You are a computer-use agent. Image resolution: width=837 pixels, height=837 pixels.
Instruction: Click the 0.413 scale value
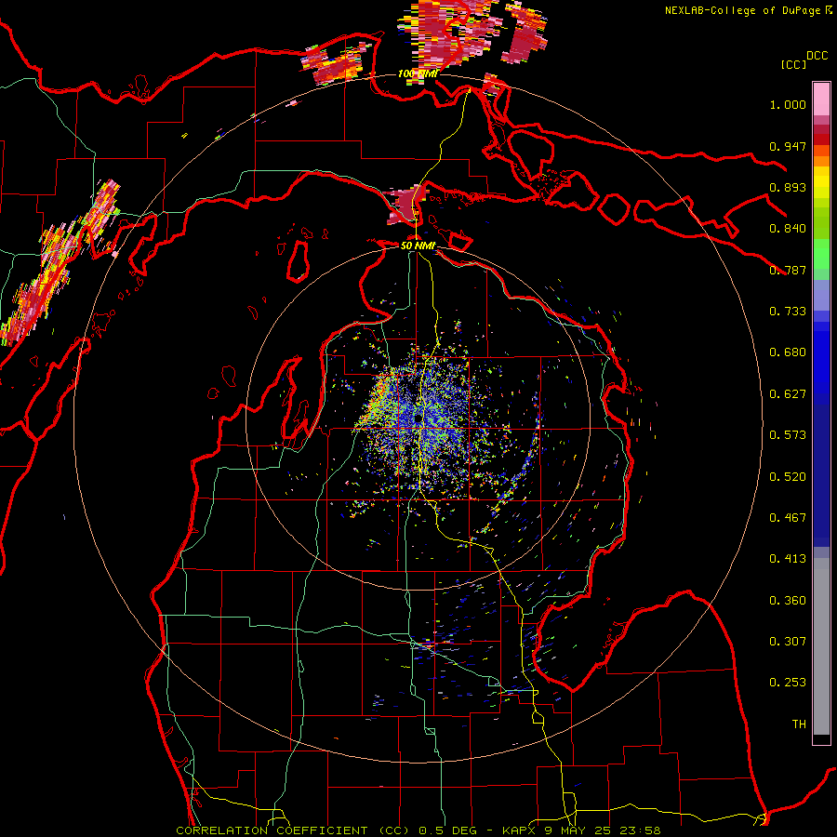coord(788,559)
